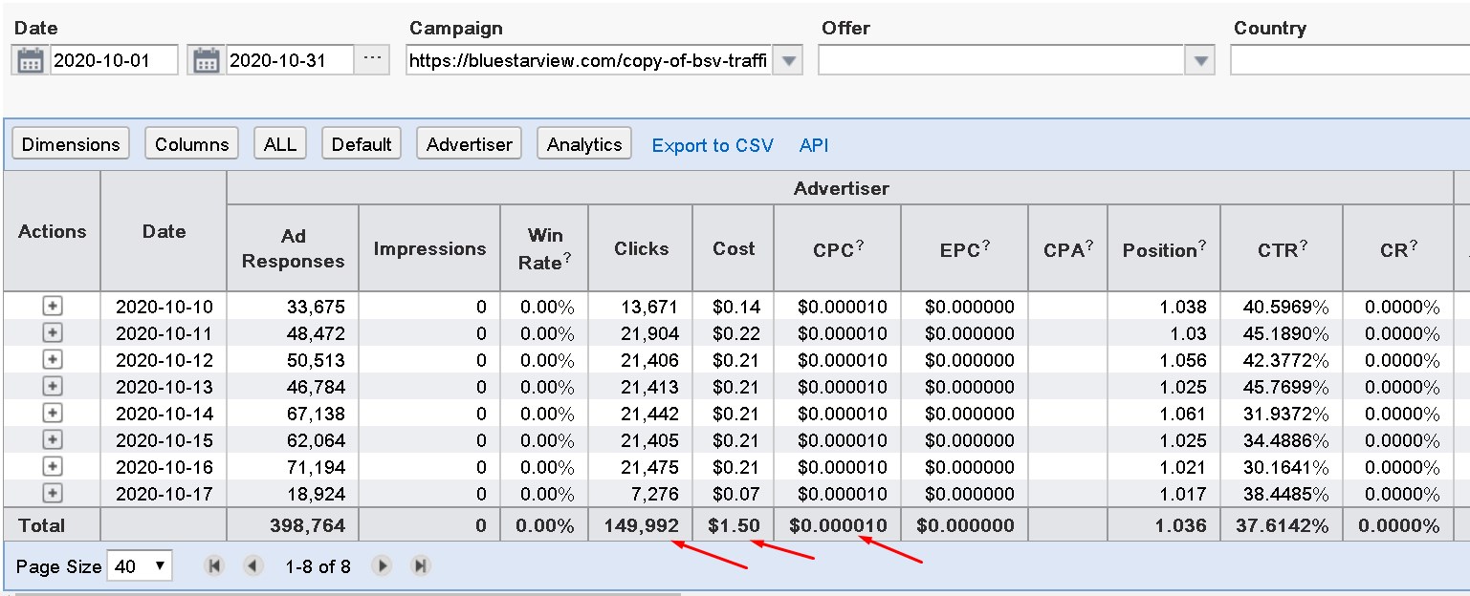
Task: Open the start date calendar picker icon
Action: [x=31, y=61]
